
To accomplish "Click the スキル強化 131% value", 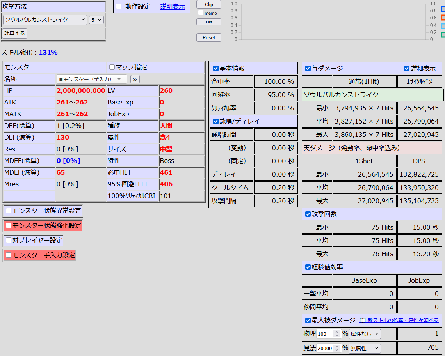I will click(48, 52).
